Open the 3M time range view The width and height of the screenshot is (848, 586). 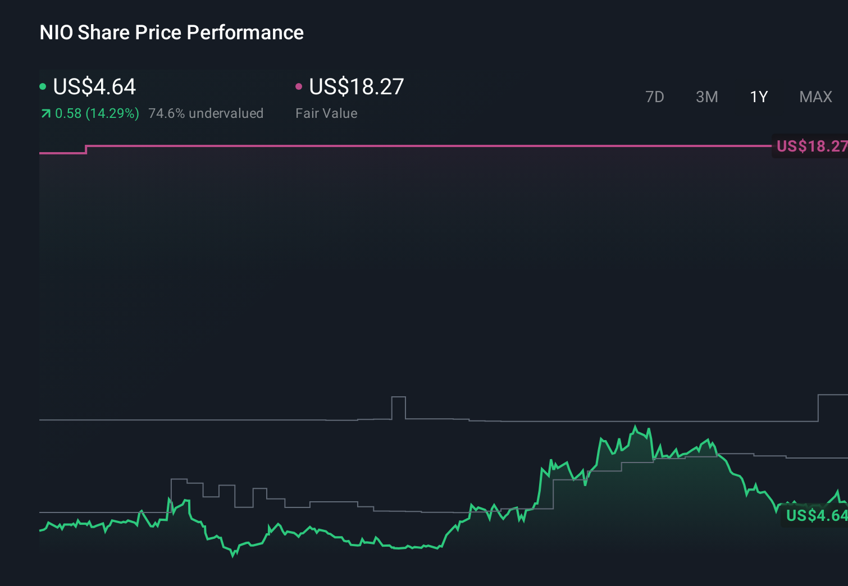tap(706, 97)
